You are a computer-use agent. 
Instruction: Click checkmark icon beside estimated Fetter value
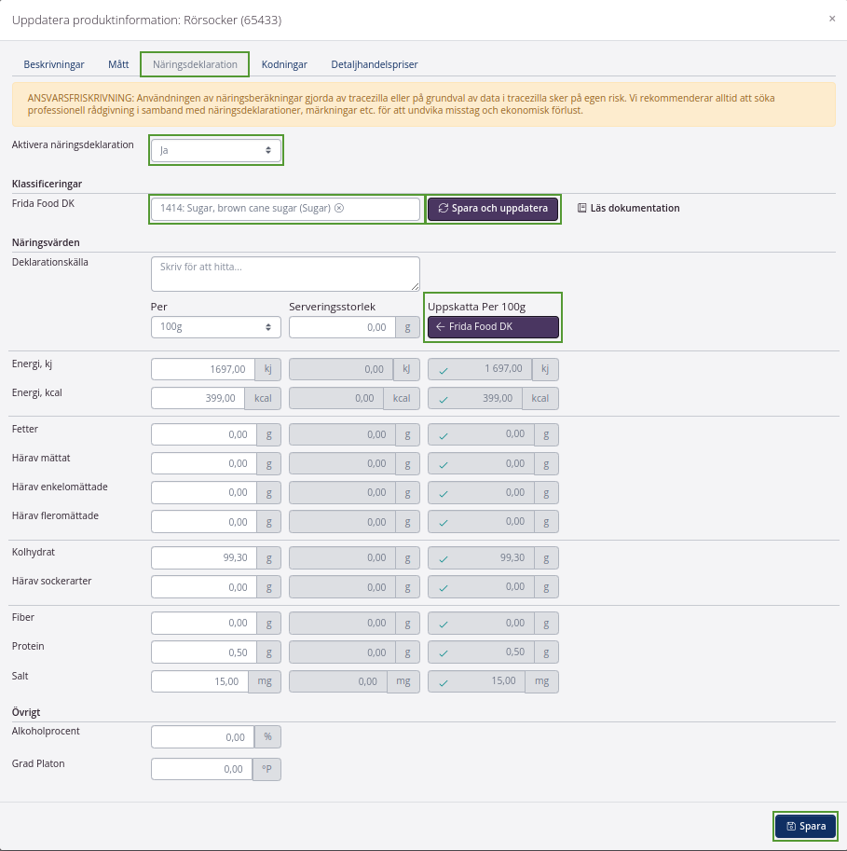(444, 435)
